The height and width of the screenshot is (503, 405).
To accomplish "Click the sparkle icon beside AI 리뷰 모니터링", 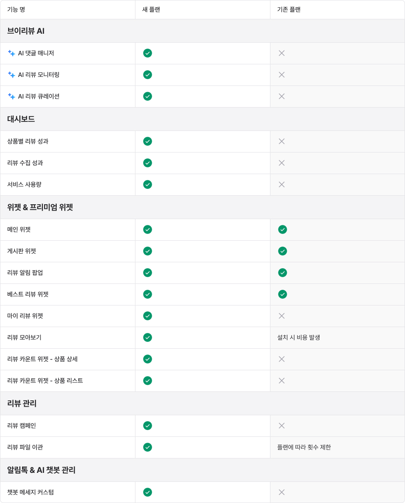I will pos(12,75).
